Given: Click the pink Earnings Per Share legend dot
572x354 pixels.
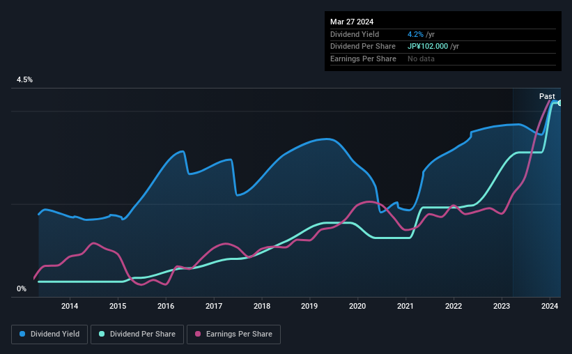Looking at the screenshot, I should coord(198,334).
